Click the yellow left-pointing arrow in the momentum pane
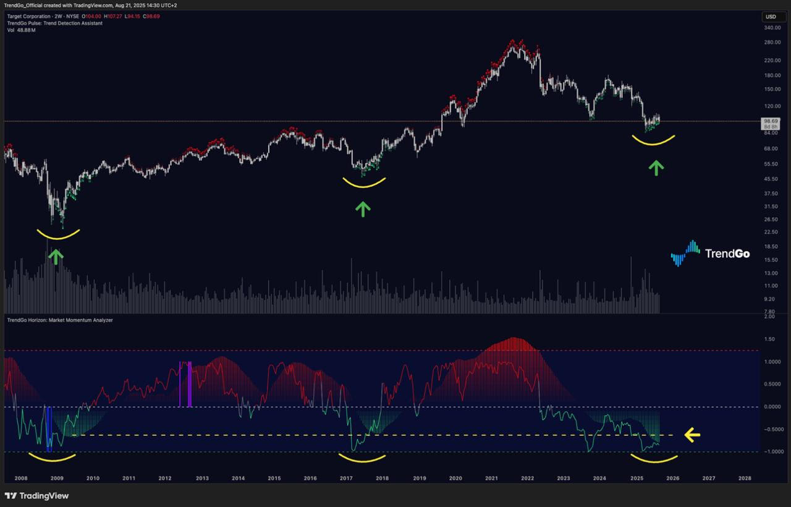 [692, 435]
